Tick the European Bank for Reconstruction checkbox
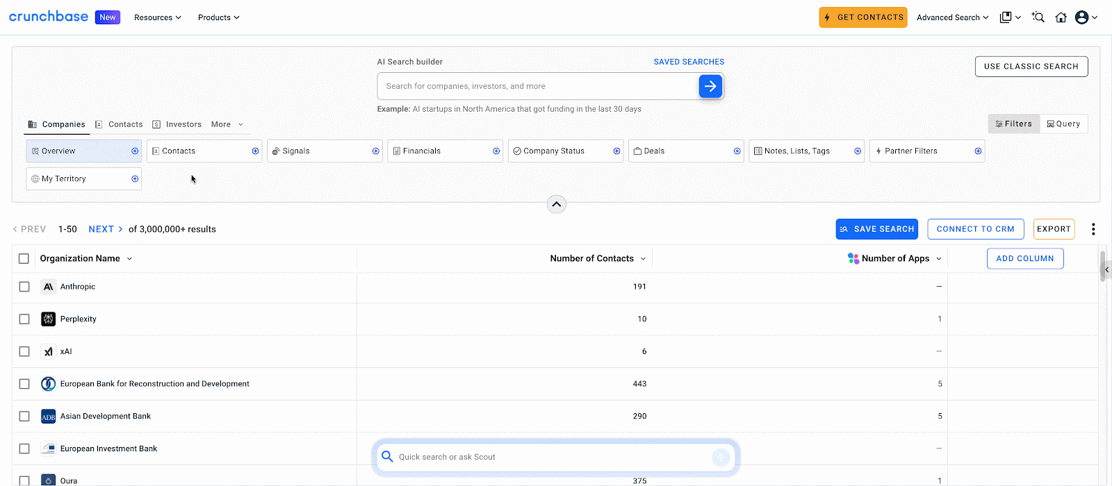Image resolution: width=1112 pixels, height=486 pixels. 24,384
